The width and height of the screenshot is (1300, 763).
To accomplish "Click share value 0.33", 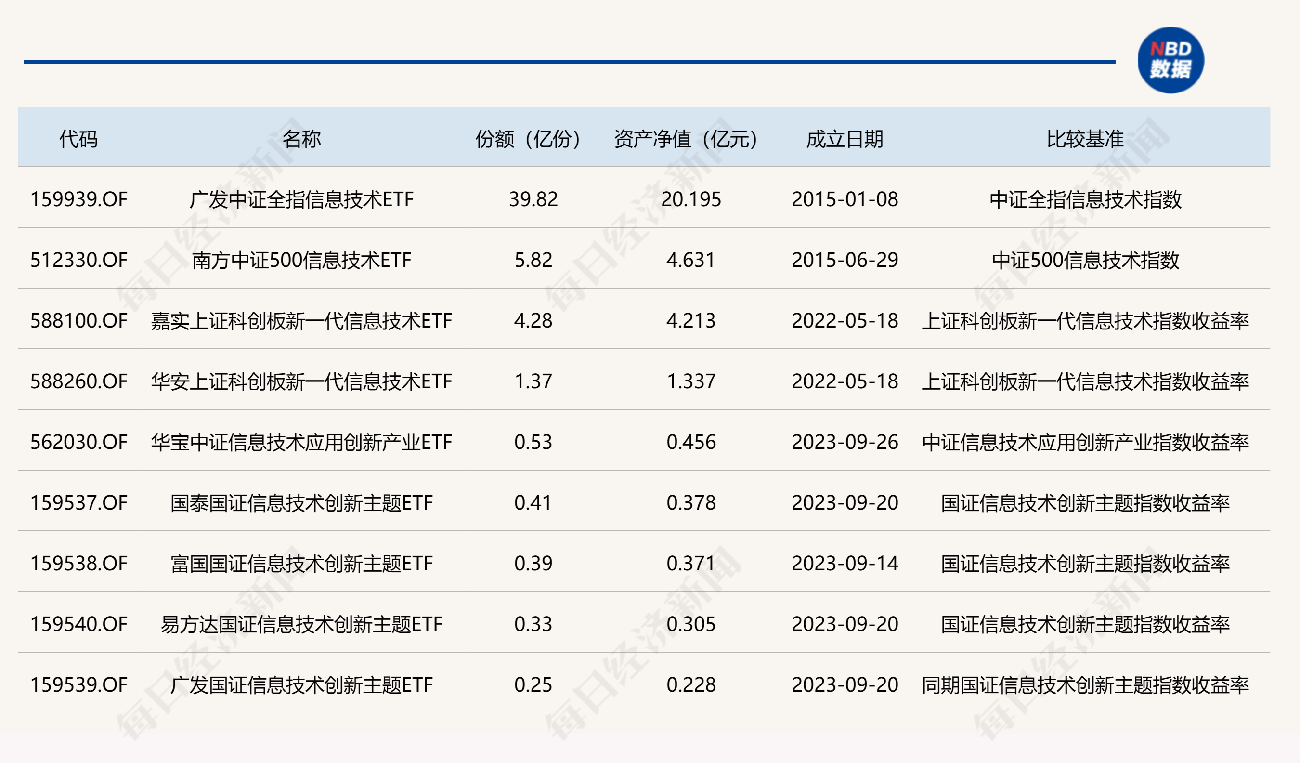I will (x=533, y=624).
